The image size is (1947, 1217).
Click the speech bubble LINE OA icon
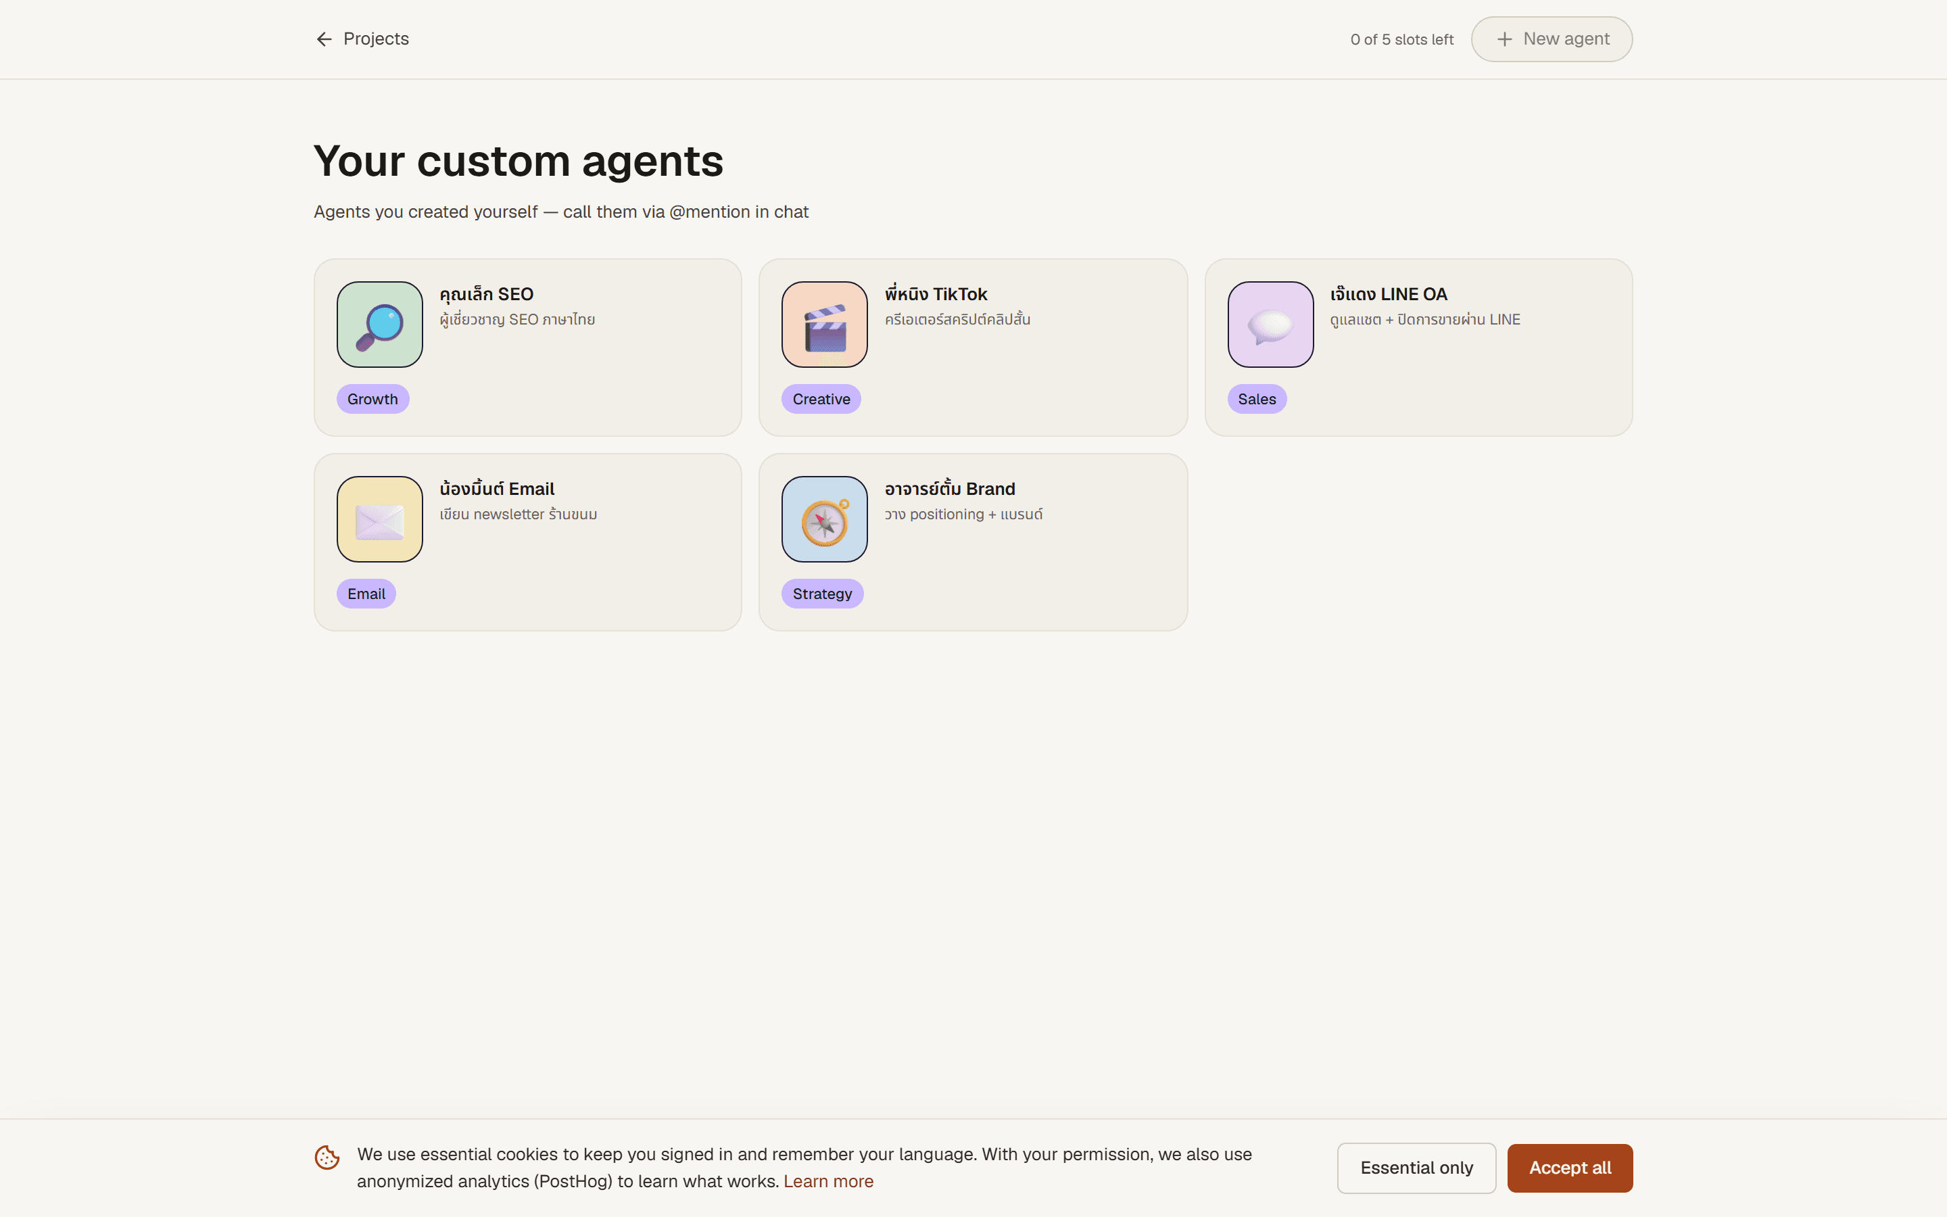point(1270,325)
